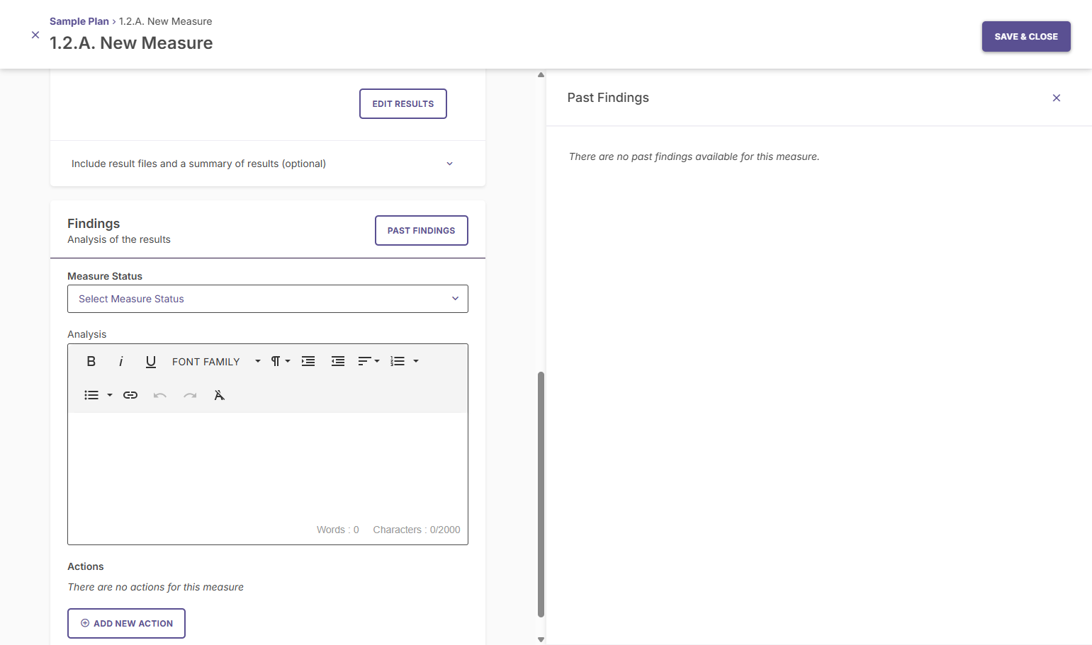Decrease indent in the Analysis editor
This screenshot has height=645, width=1092.
coord(338,361)
